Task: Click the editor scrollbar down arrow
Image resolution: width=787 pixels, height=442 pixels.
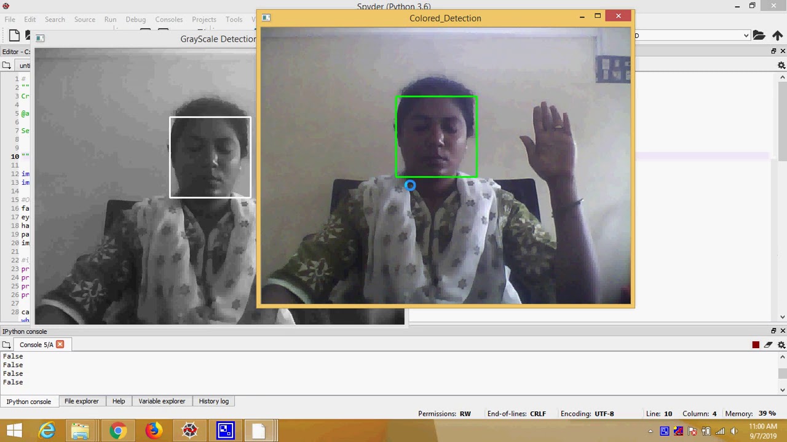Action: [782, 317]
